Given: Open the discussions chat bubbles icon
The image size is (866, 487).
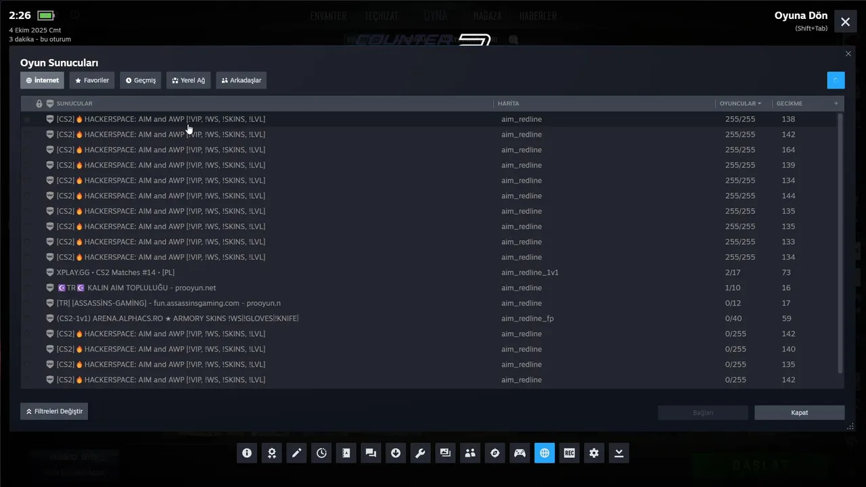Looking at the screenshot, I should pos(371,453).
